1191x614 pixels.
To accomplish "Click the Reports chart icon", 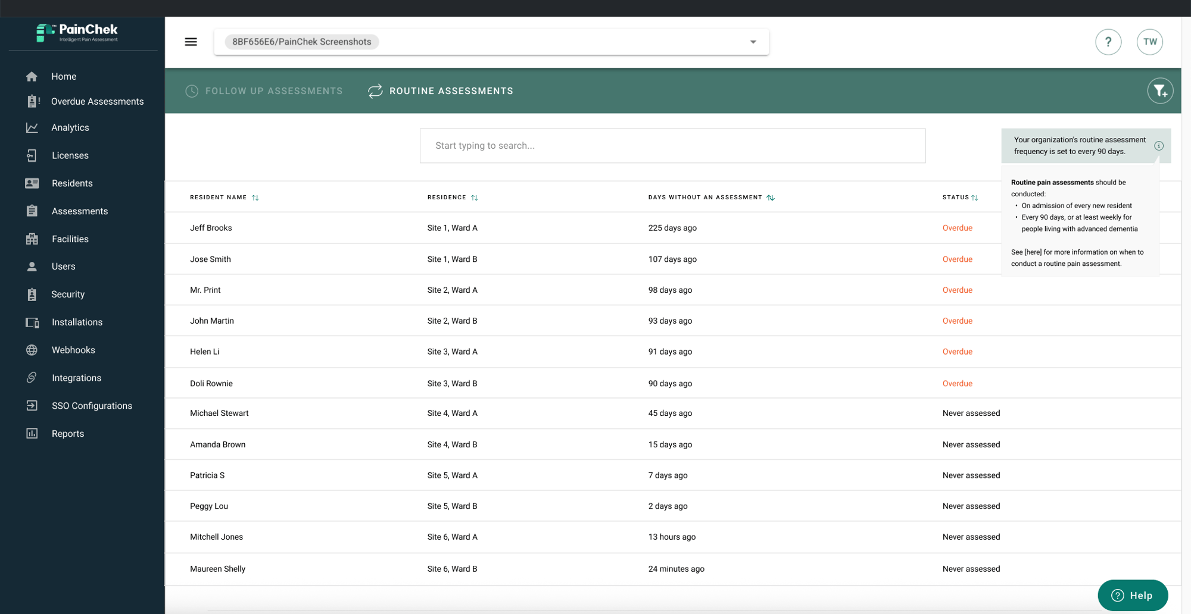I will 32,434.
